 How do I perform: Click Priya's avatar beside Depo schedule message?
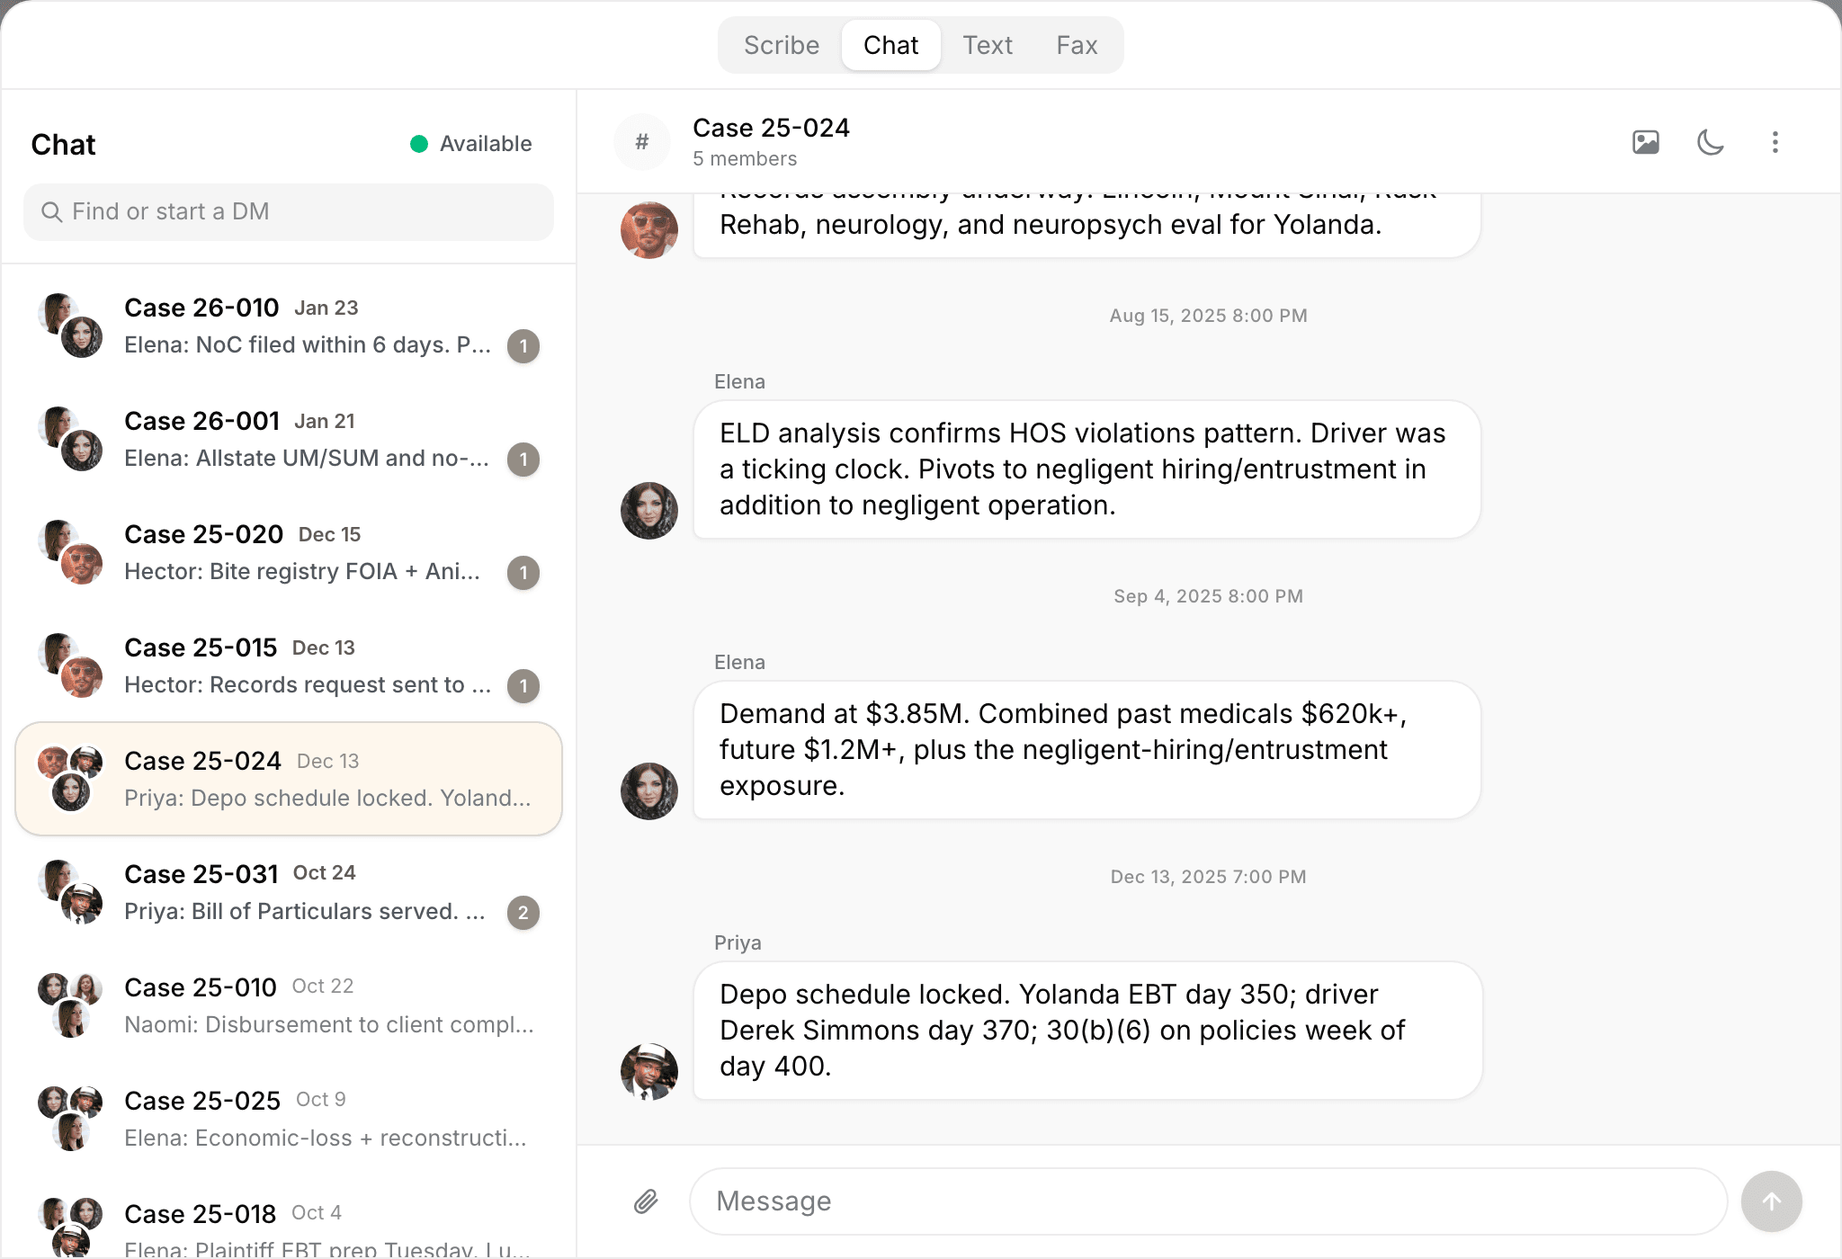(649, 1072)
